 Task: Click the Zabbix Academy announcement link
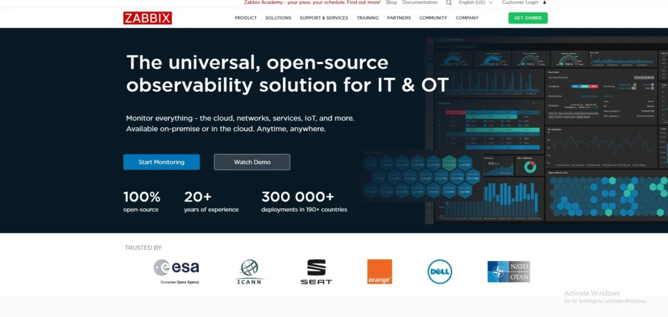click(x=312, y=3)
